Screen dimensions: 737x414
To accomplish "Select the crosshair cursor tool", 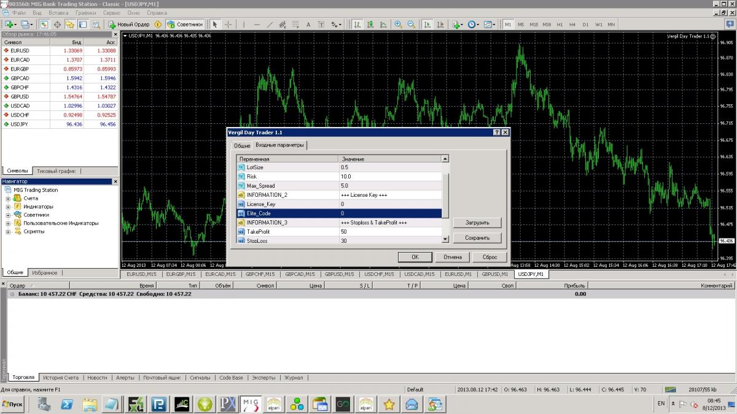I will pos(228,25).
